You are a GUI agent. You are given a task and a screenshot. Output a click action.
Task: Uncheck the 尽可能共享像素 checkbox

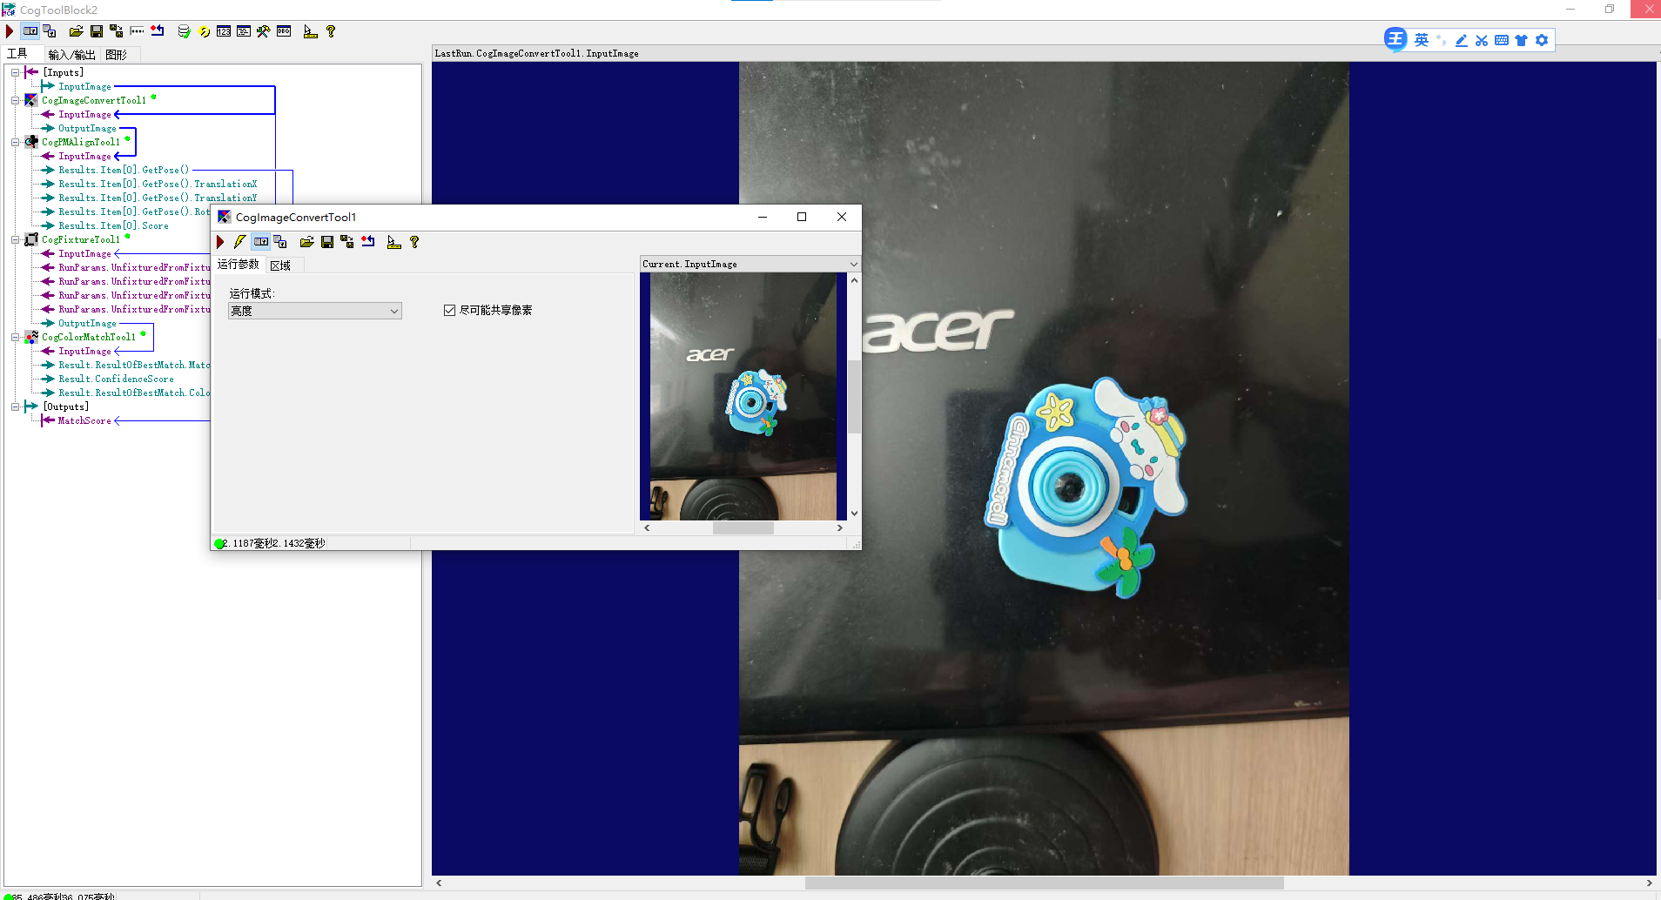[x=449, y=310]
